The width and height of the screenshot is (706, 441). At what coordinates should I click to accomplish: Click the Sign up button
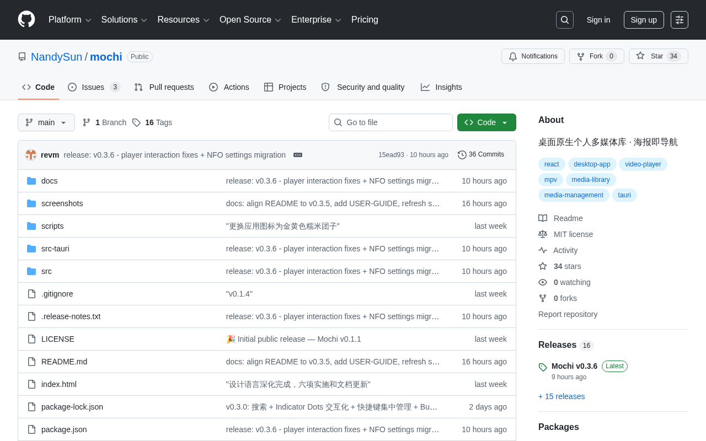(x=644, y=20)
